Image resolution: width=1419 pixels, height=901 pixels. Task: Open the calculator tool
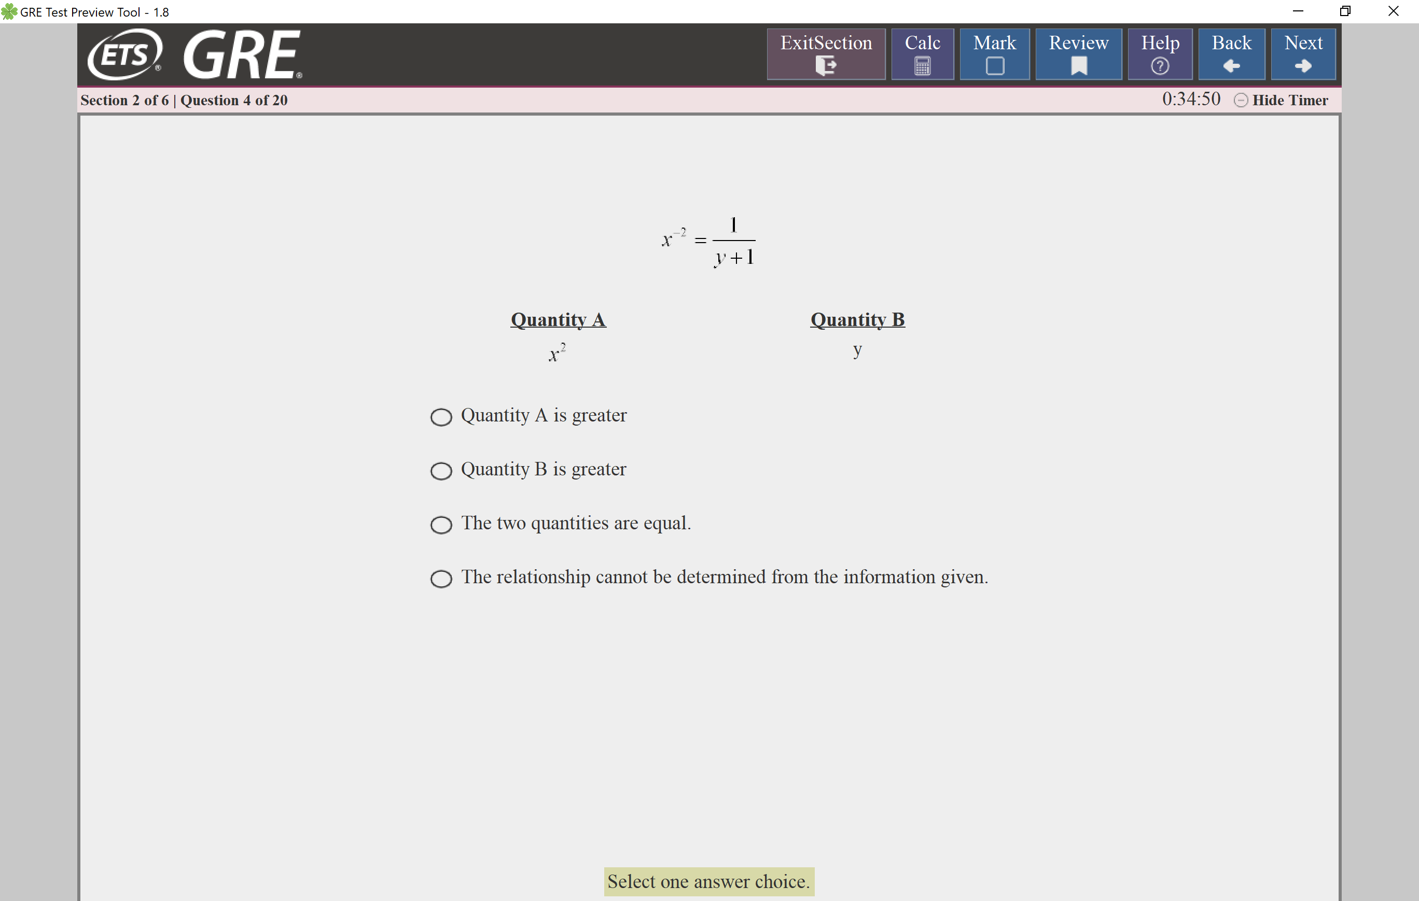pos(923,54)
